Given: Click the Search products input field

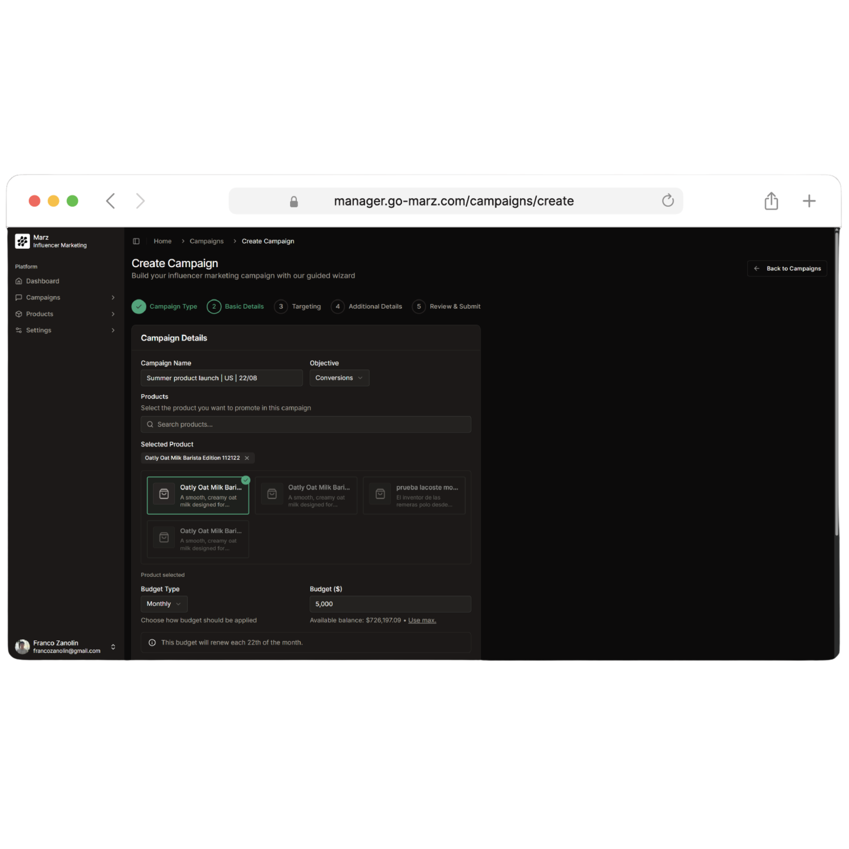Looking at the screenshot, I should tap(306, 424).
